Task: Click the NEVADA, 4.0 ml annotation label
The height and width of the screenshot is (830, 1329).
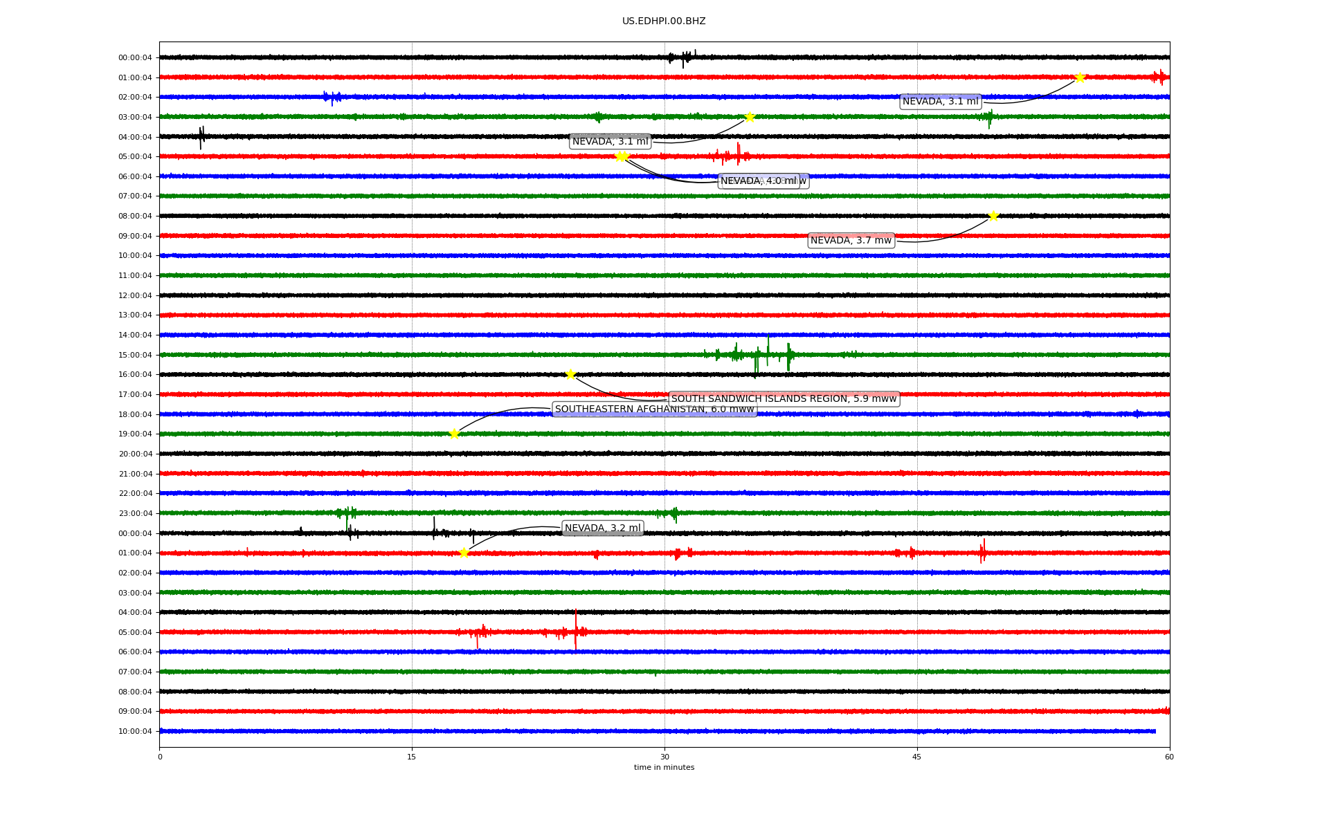Action: click(x=759, y=181)
